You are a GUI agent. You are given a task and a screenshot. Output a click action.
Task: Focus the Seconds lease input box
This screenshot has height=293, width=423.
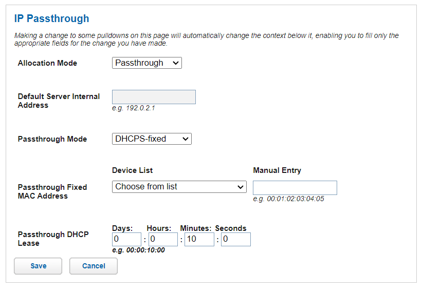[235, 240]
